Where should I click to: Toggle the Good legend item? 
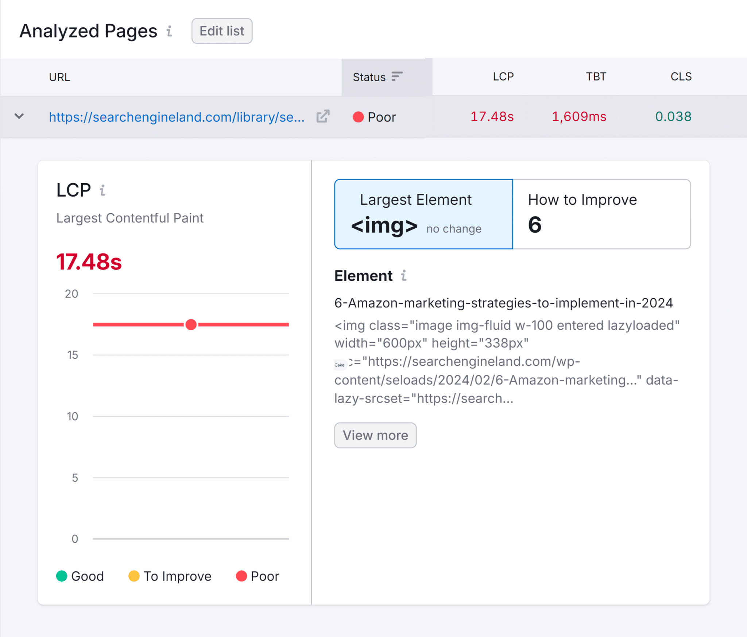80,576
